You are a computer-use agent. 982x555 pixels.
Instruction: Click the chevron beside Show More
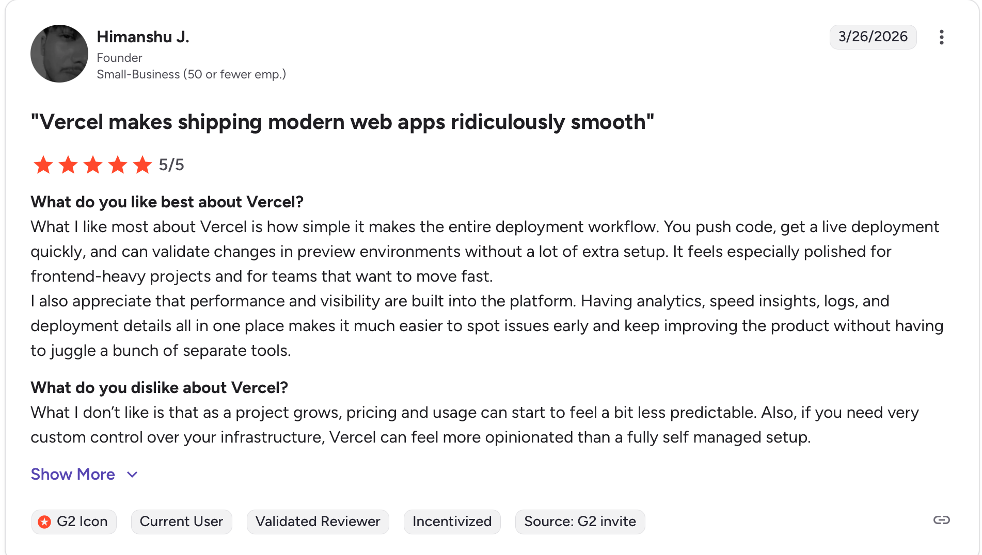point(132,475)
